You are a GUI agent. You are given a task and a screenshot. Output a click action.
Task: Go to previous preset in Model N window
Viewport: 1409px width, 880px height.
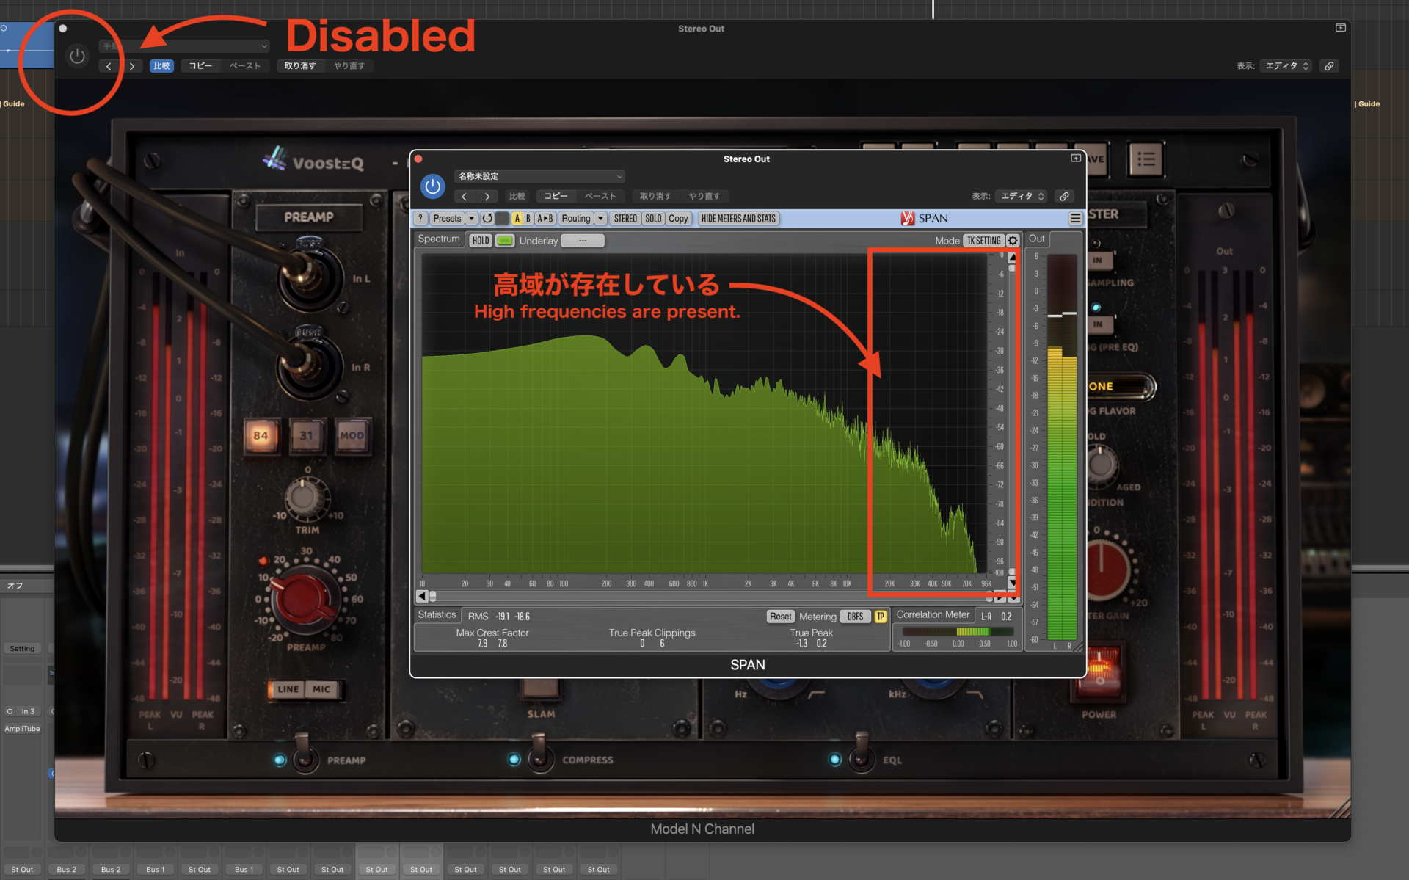coord(109,66)
